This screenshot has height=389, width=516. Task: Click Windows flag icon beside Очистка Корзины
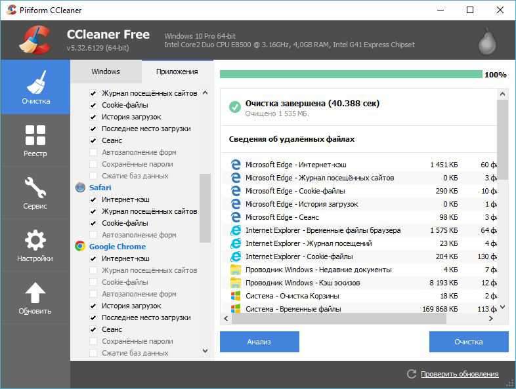(236, 296)
